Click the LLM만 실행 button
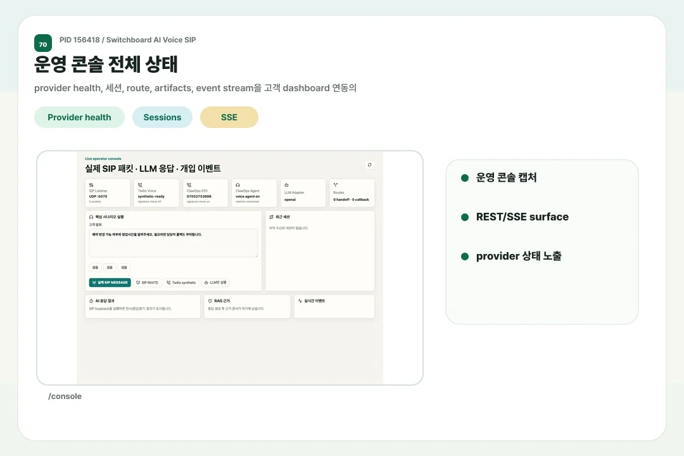 215,282
